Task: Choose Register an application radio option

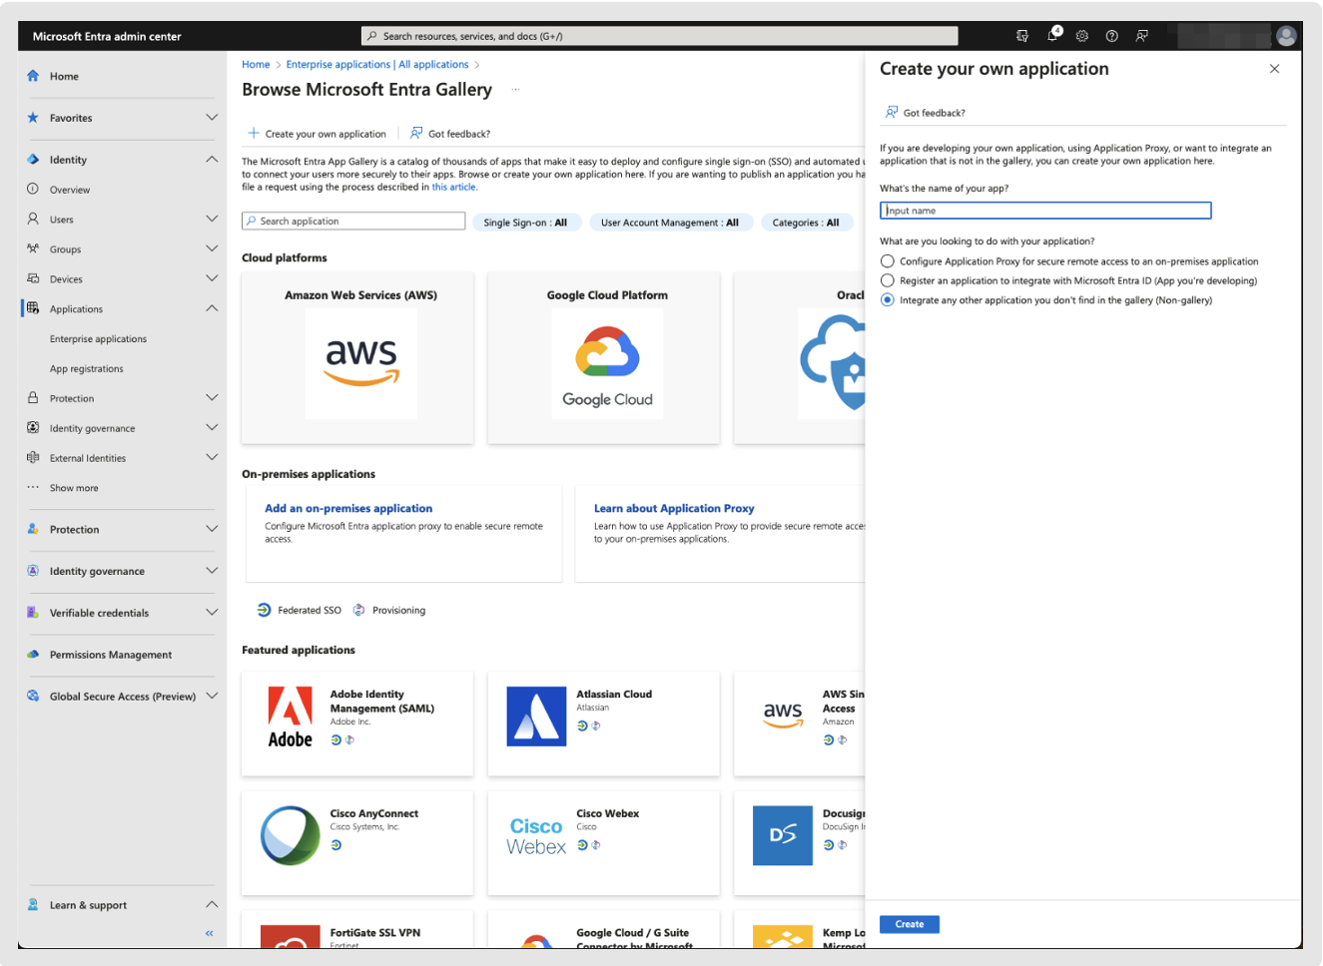Action: 888,280
